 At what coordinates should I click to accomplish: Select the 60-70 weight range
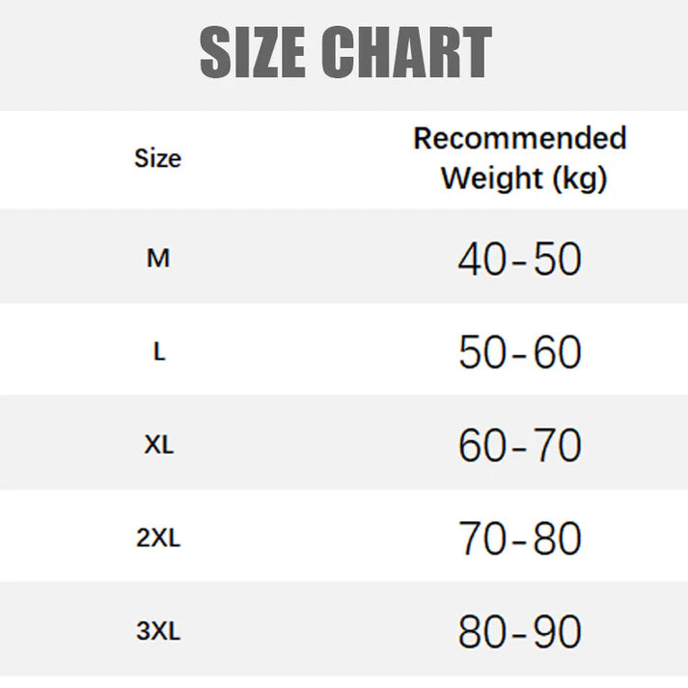coord(519,446)
